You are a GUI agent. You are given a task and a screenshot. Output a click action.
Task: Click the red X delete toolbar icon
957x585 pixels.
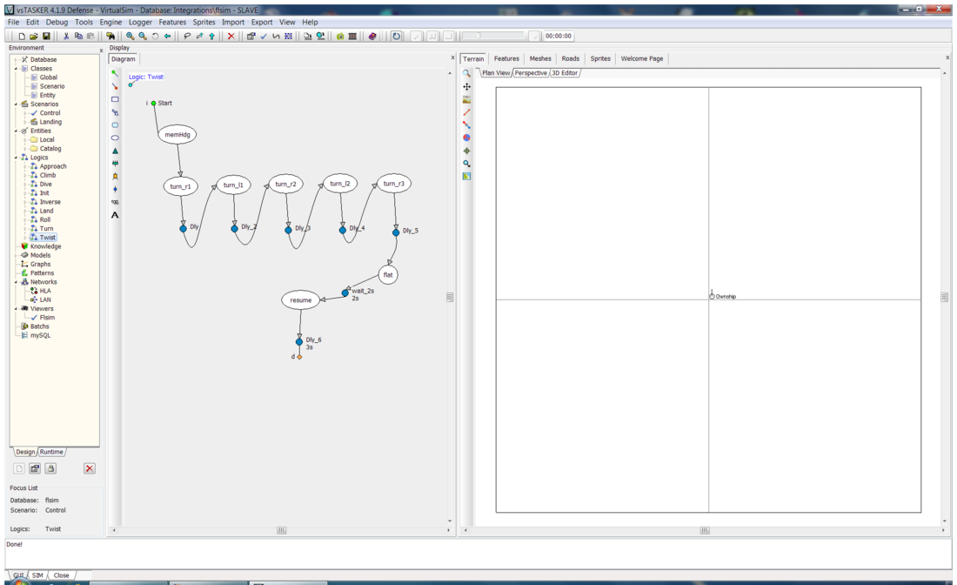point(231,37)
